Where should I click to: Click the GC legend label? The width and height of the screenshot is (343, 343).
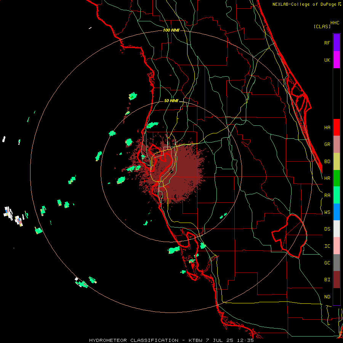(x=327, y=263)
